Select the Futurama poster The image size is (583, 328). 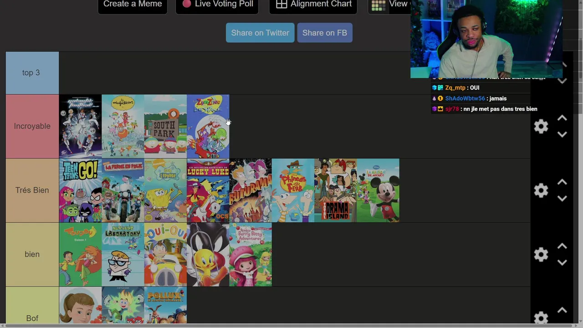point(250,190)
